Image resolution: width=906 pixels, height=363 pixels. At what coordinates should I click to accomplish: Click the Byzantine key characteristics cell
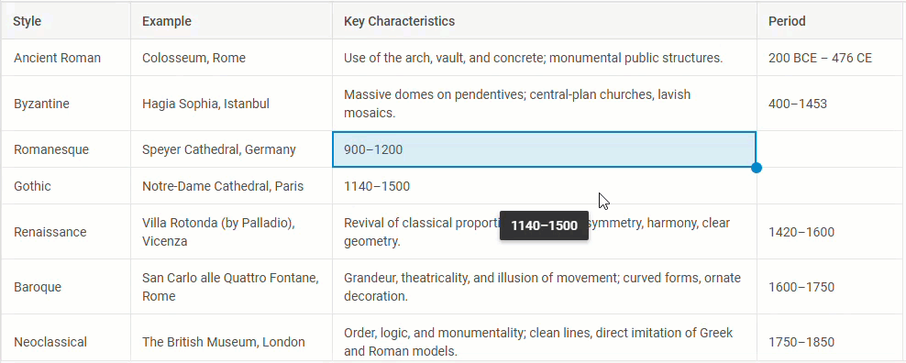pos(545,104)
